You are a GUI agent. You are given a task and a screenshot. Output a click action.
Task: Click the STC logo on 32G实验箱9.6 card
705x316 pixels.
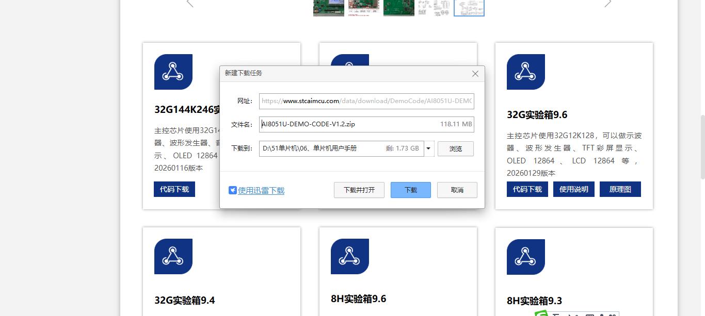(526, 72)
